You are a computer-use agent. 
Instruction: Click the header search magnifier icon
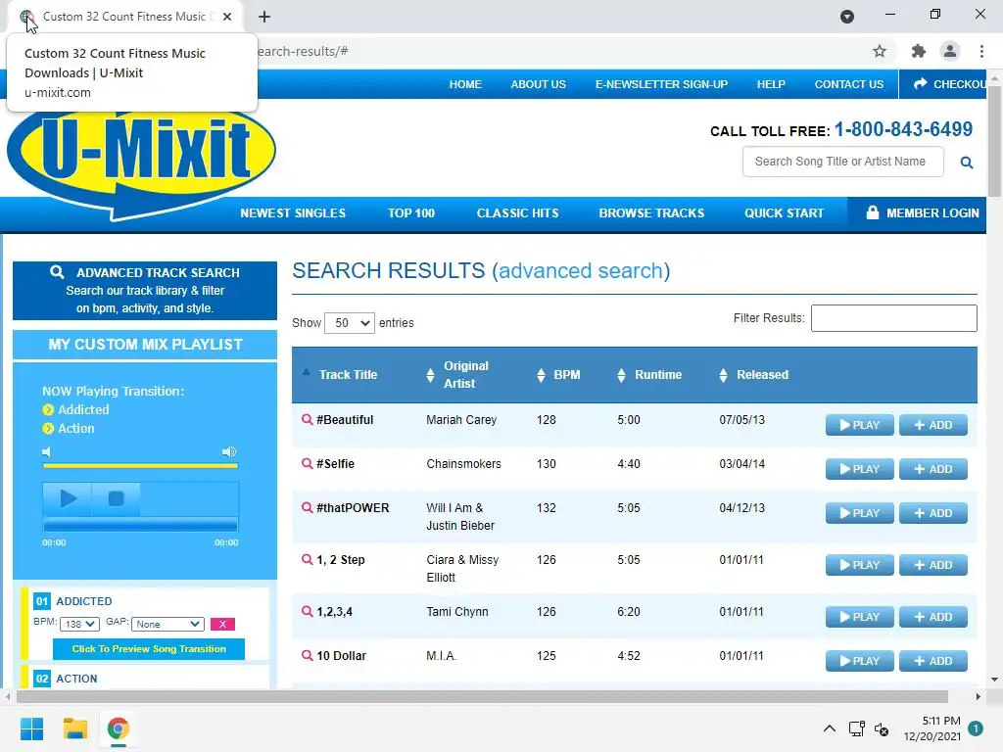[967, 163]
